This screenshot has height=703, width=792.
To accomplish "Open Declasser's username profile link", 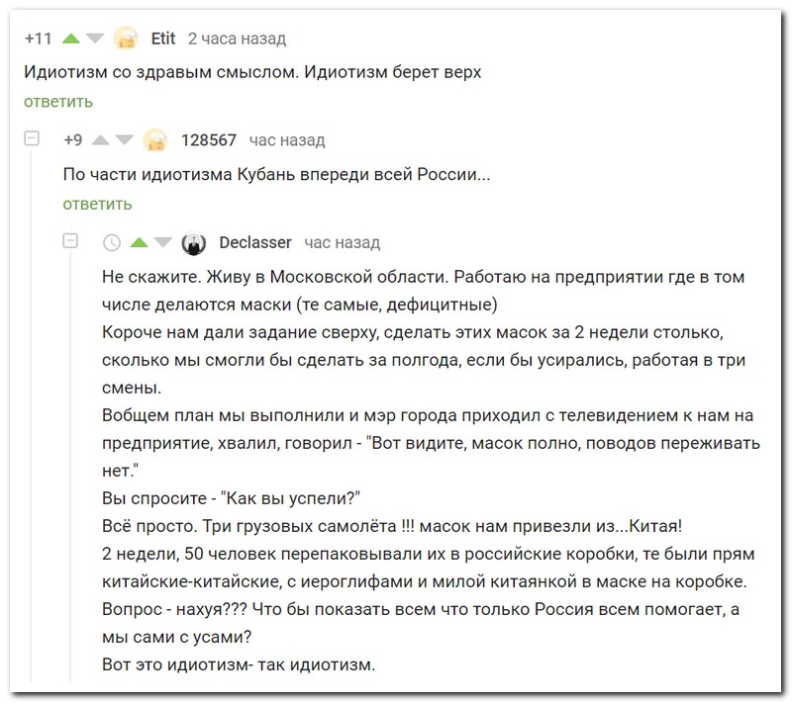I will (255, 242).
